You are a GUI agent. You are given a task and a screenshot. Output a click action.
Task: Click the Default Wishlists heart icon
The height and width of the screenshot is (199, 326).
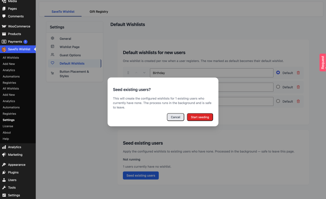click(x=53, y=63)
